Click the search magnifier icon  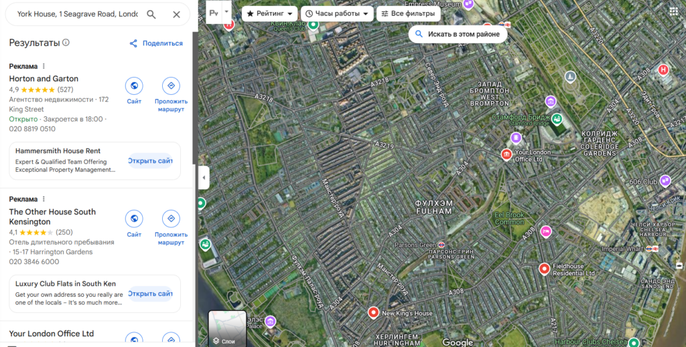(x=151, y=15)
